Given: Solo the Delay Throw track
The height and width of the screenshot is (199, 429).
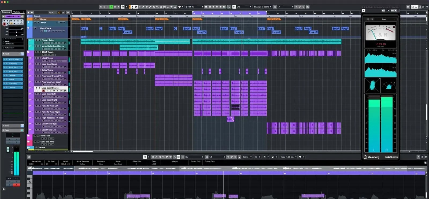Looking at the screenshot, I should (x=40, y=70).
